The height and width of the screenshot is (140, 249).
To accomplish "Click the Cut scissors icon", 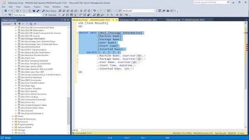I will pyautogui.click(x=81, y=11).
